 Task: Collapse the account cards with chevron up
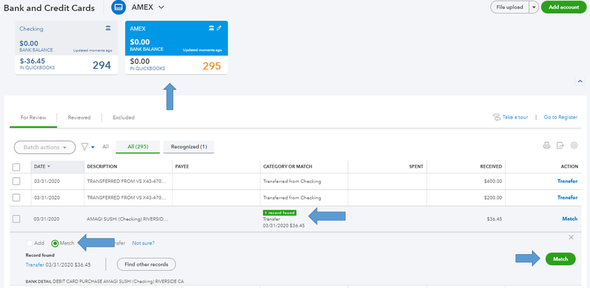pos(579,81)
